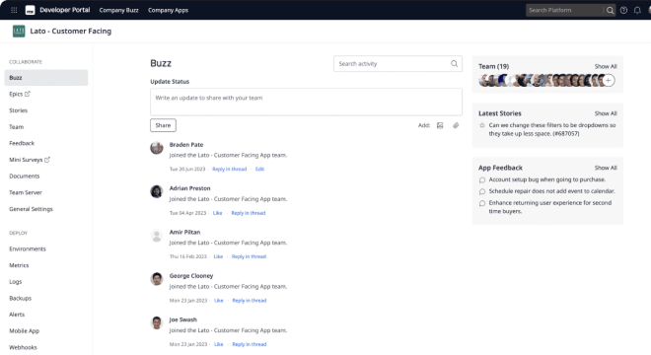The height and width of the screenshot is (355, 651).
Task: Open Braden Pate's avatar
Action: 157,147
